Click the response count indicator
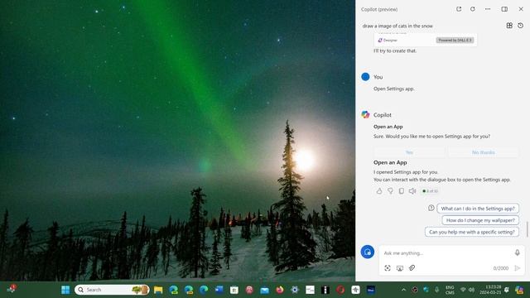The height and width of the screenshot is (298, 530). coord(430,191)
